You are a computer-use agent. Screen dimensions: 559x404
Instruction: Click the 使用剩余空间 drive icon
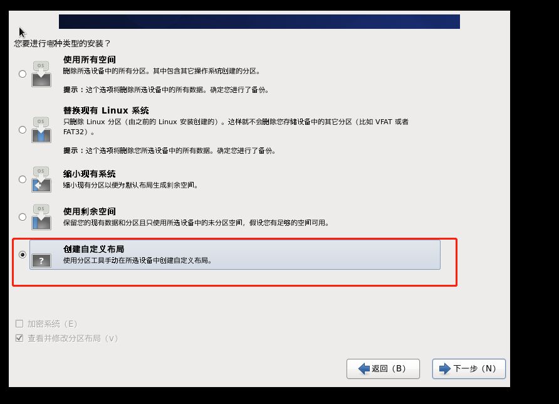[x=41, y=217]
